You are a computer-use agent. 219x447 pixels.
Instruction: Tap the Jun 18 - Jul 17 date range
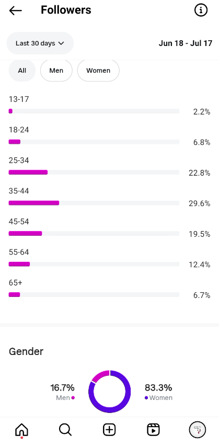click(186, 43)
